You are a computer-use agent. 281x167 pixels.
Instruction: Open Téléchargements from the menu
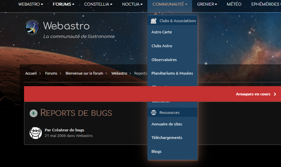pyautogui.click(x=167, y=138)
